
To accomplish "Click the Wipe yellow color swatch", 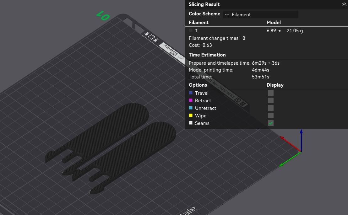I will [x=191, y=116].
